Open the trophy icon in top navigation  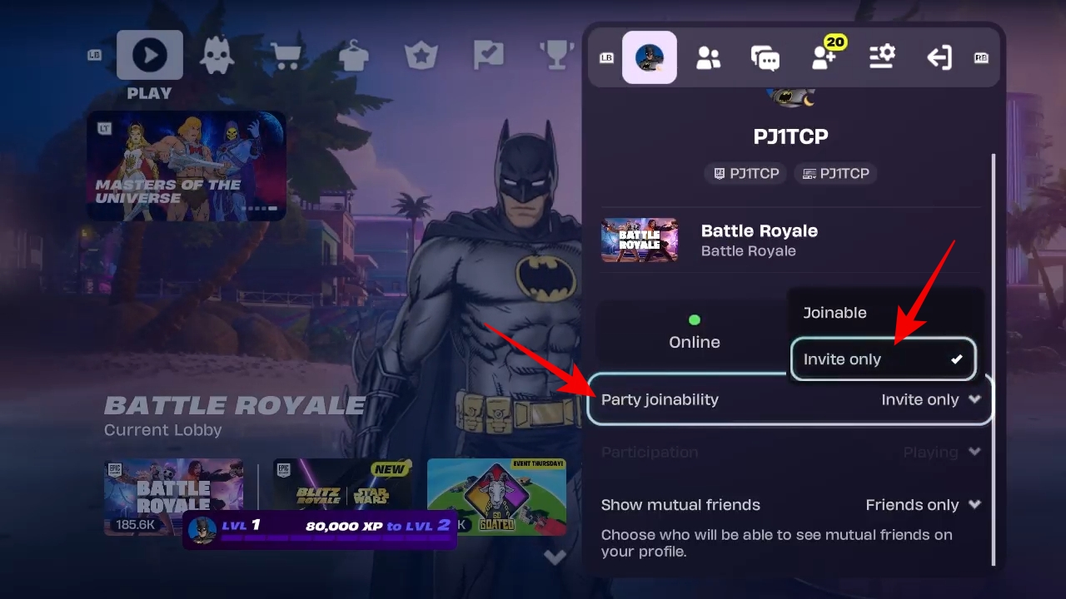click(x=556, y=57)
